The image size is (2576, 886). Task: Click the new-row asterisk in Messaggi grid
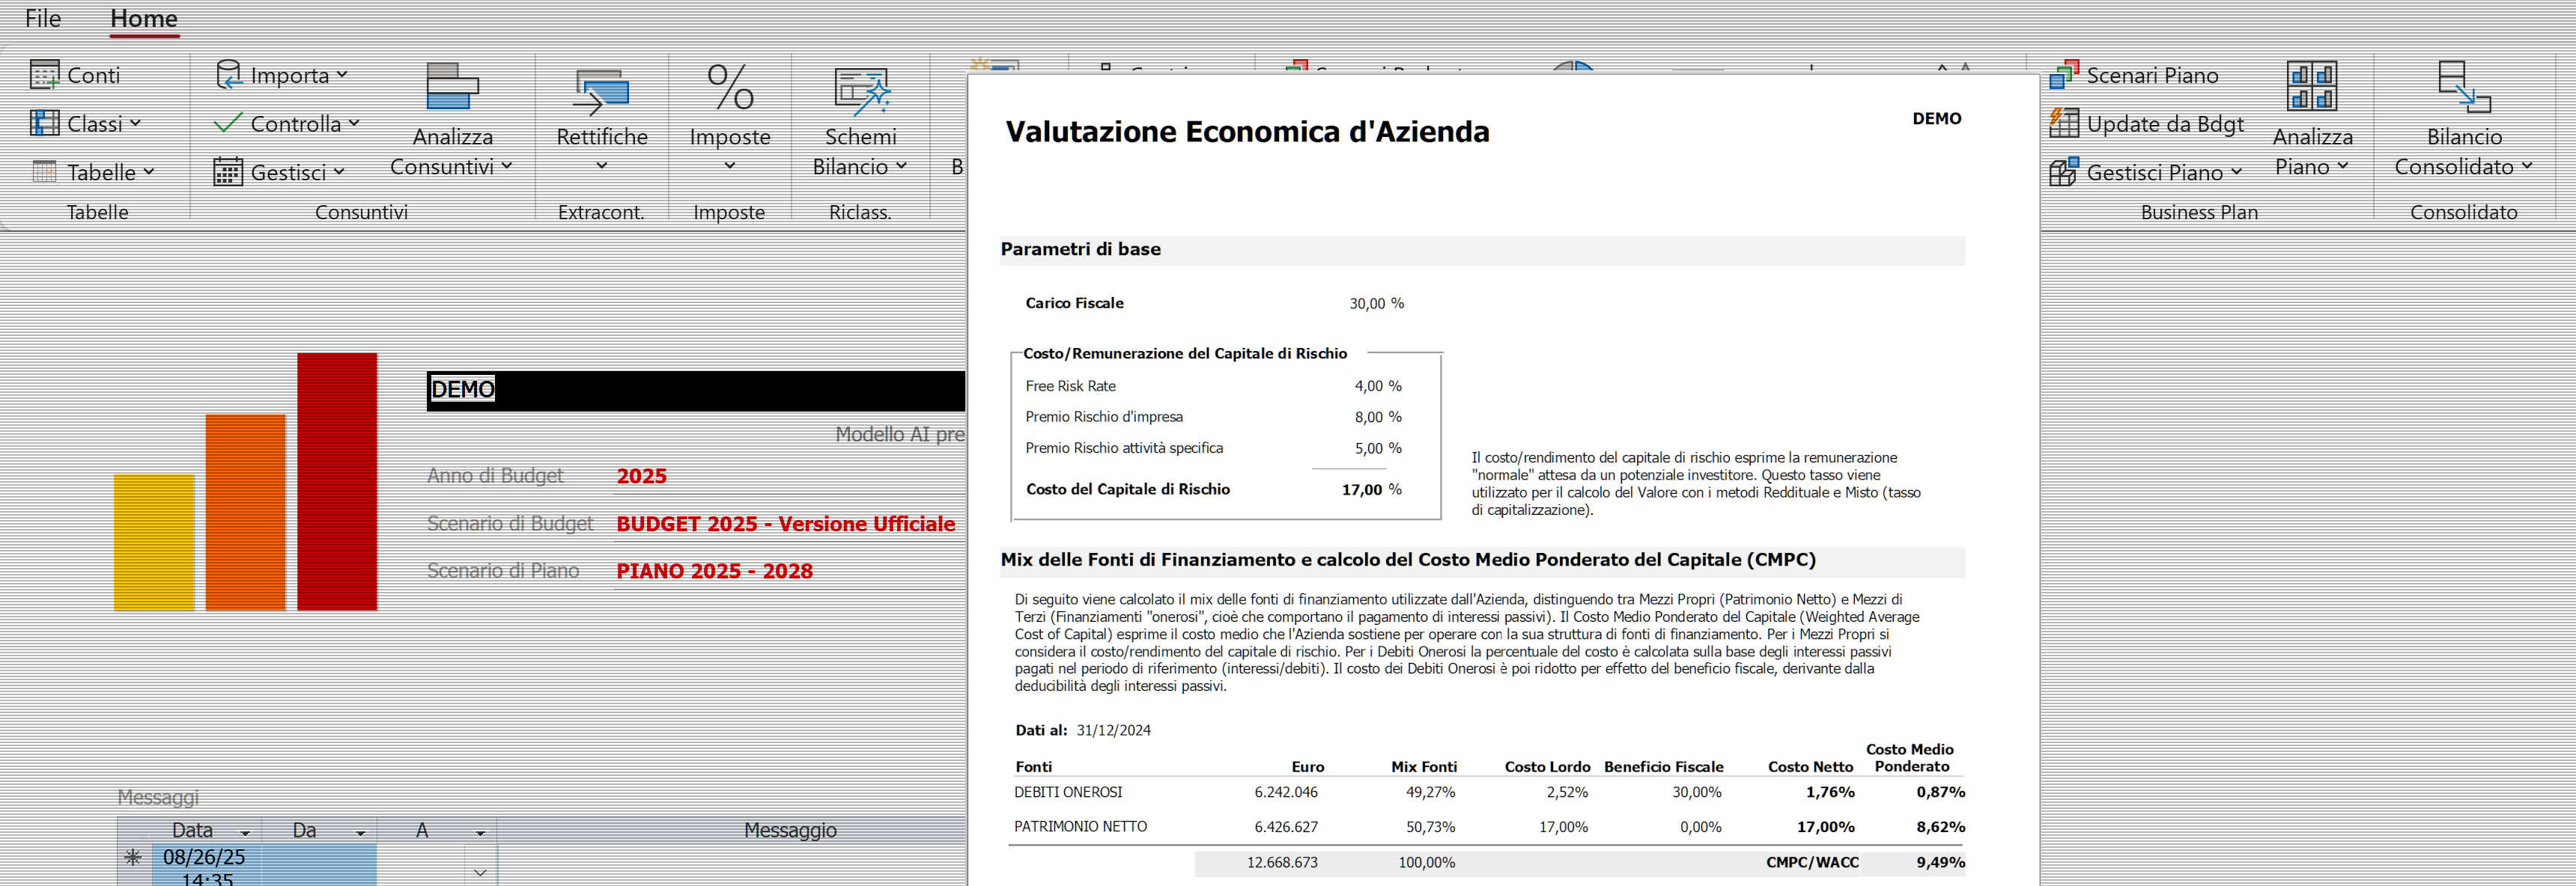[x=133, y=857]
